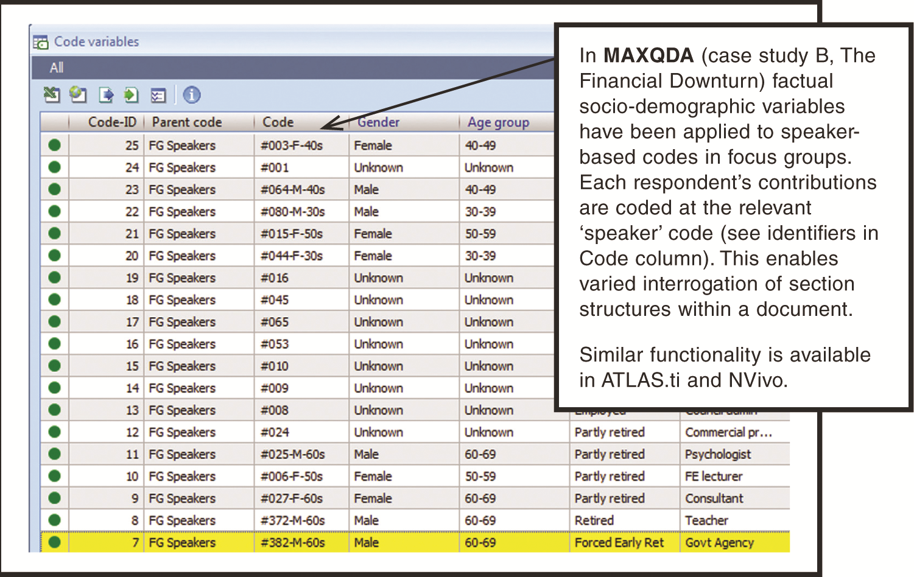This screenshot has height=577, width=914.
Task: Click the green dot for row #053
Action: pyautogui.click(x=54, y=343)
